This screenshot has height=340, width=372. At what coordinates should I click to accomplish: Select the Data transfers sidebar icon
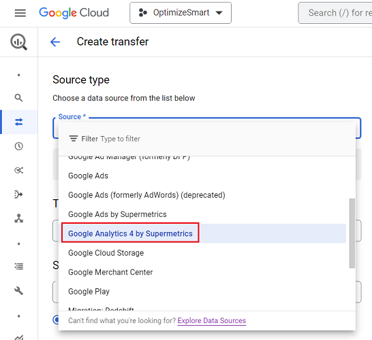[x=19, y=122]
